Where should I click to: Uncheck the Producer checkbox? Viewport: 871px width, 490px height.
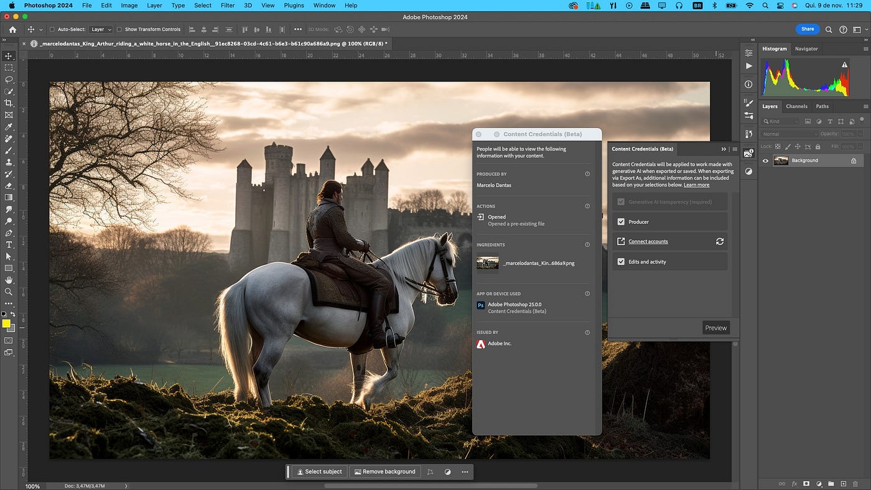621,222
